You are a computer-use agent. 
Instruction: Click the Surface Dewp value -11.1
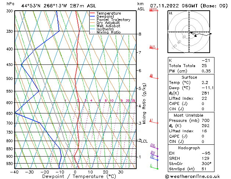(x=207, y=88)
